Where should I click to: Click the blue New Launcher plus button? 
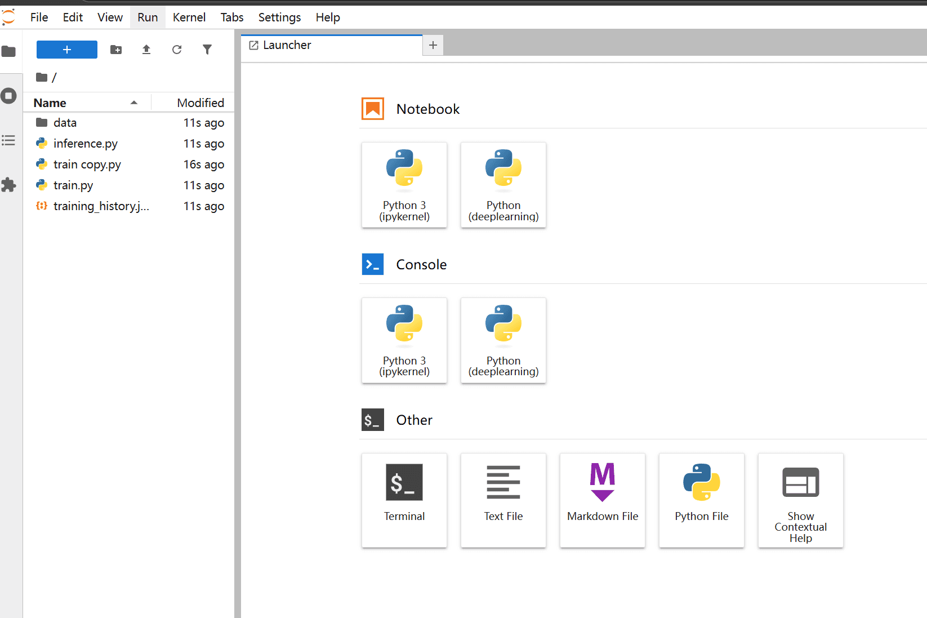point(67,50)
